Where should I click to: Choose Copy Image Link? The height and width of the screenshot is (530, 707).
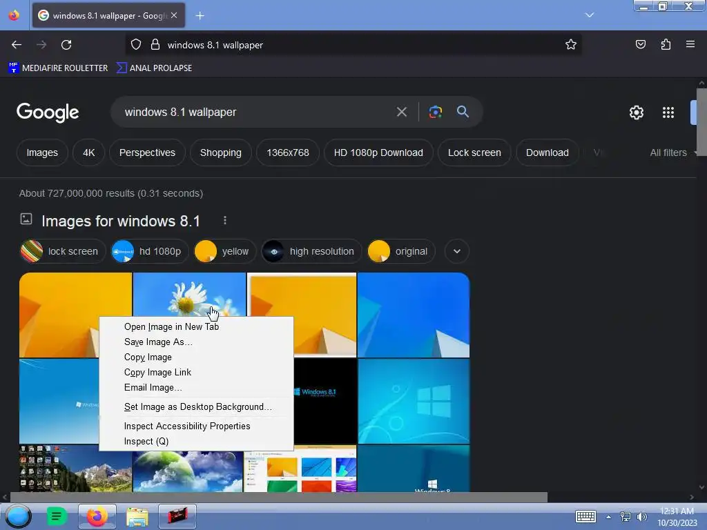tap(196, 372)
